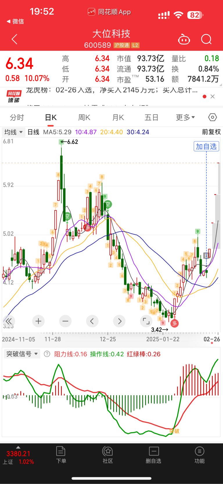Open the 突破信号 indicator dropdown
The image size is (223, 484).
22,354
